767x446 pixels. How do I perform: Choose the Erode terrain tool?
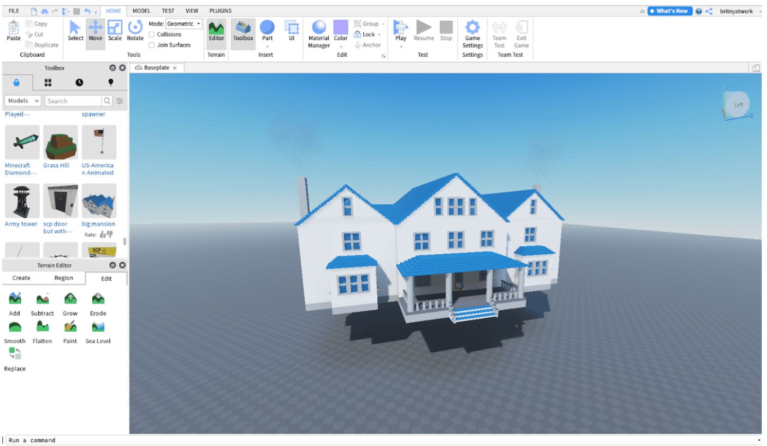click(x=98, y=300)
